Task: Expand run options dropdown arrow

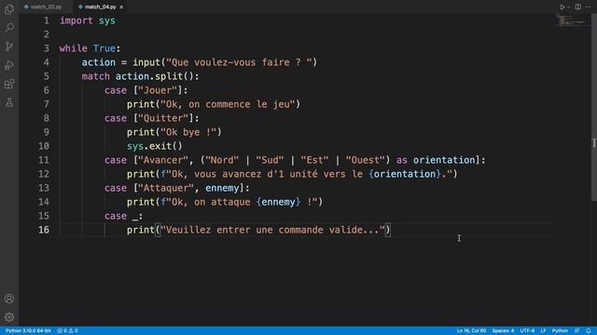Action: (569, 7)
